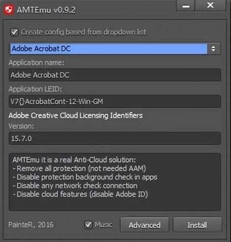Focus the Application name text field
The height and width of the screenshot is (242, 231).
pos(115,75)
